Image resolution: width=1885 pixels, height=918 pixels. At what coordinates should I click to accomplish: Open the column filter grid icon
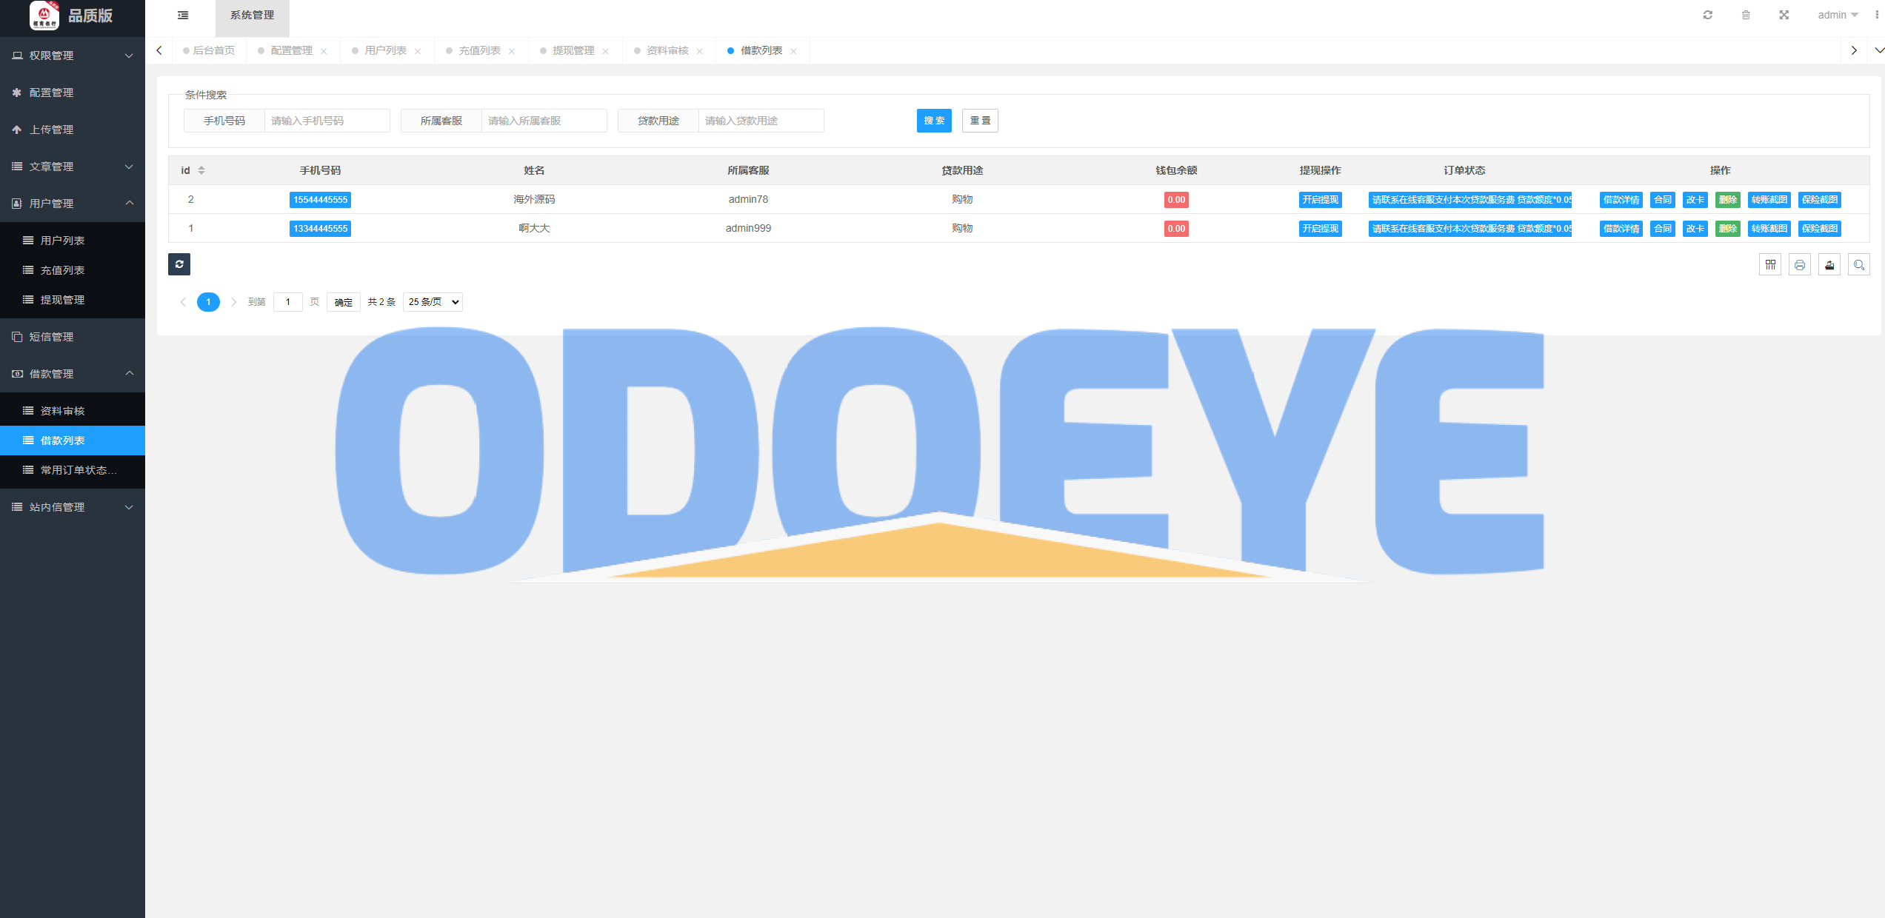coord(1770,264)
